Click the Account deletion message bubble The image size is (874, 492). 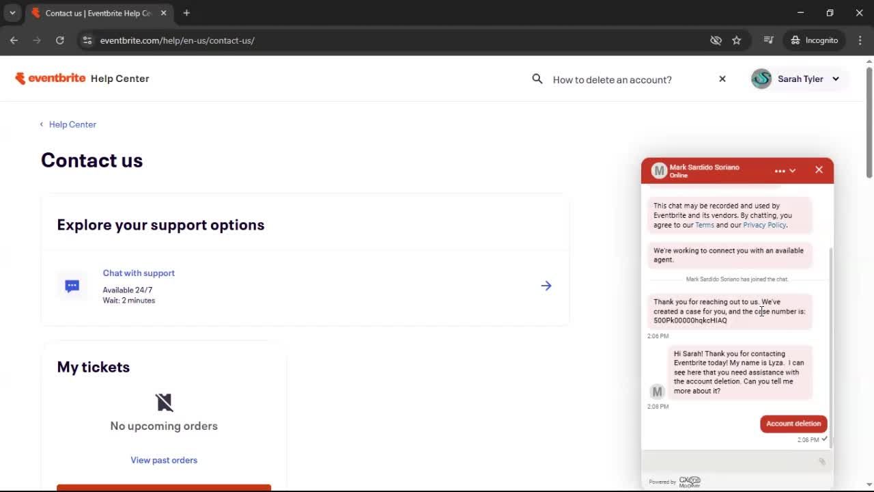793,424
